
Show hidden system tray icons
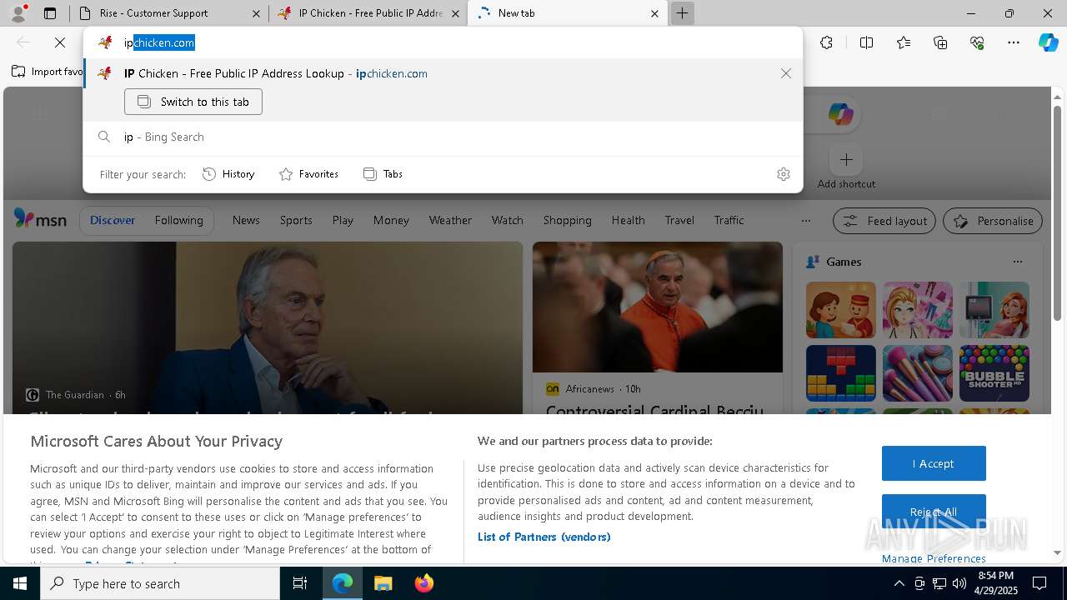point(899,583)
